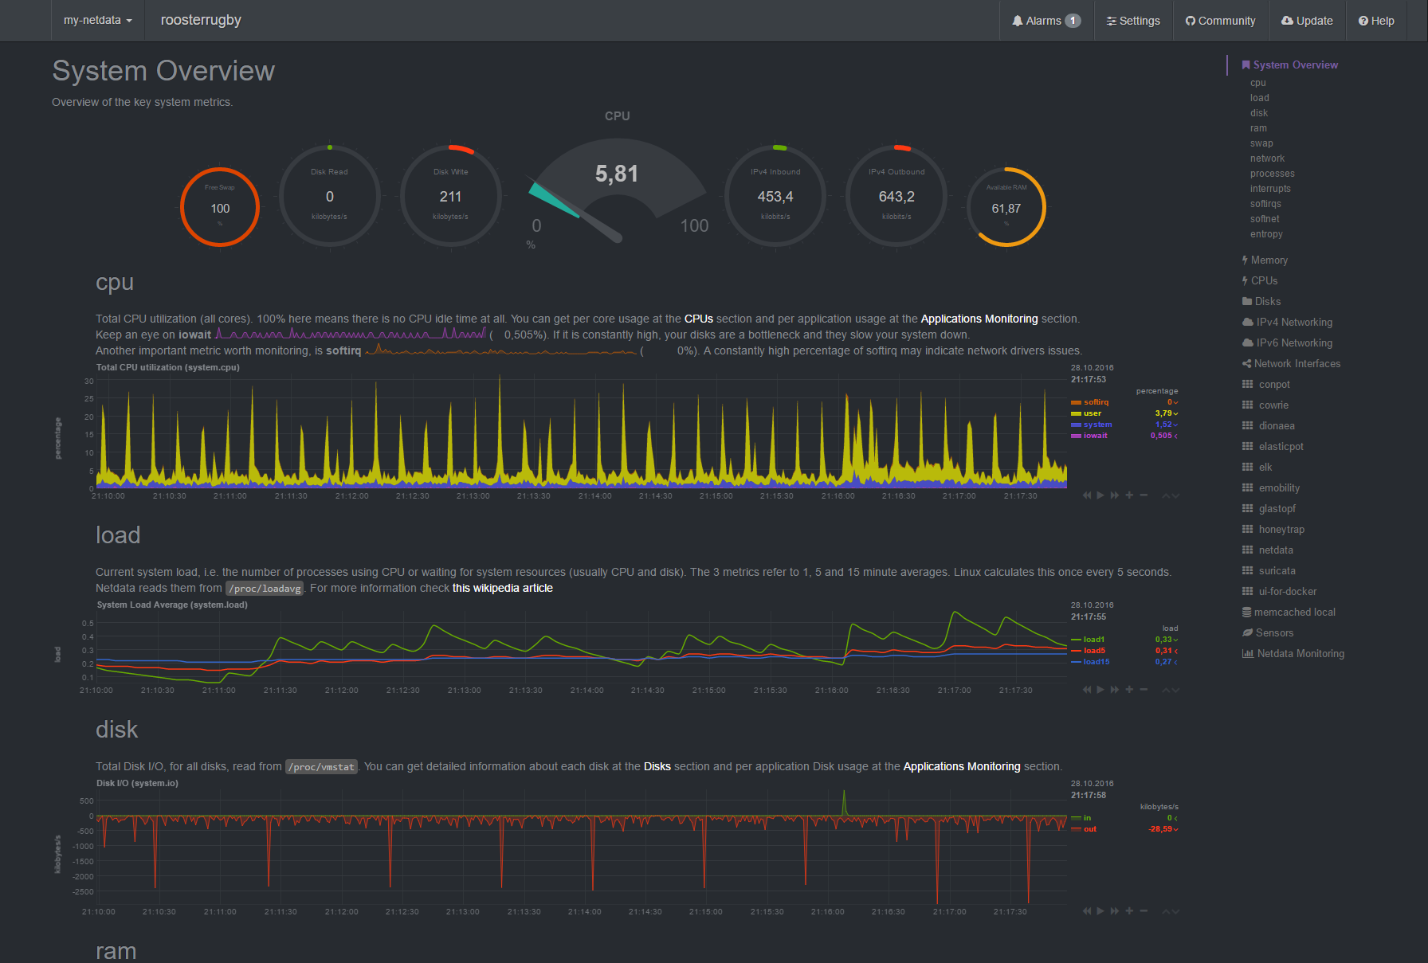Screen dimensions: 1428x963
Task: Open Disks section via folder icon
Action: [1247, 301]
